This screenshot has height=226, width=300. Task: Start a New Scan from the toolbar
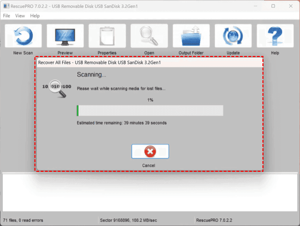point(23,36)
